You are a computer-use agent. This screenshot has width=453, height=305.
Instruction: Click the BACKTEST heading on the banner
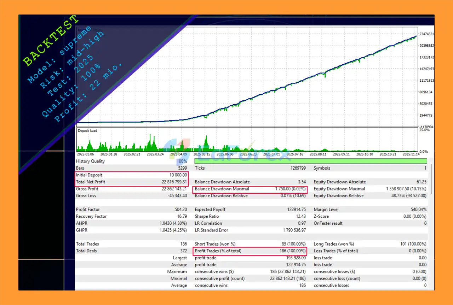(50, 41)
